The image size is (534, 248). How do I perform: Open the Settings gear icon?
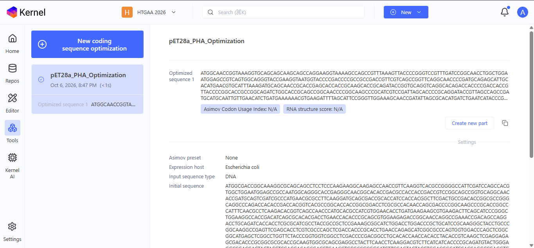coord(13,226)
